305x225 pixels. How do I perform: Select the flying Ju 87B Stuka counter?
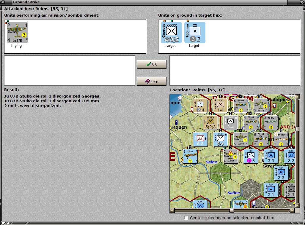click(x=17, y=32)
